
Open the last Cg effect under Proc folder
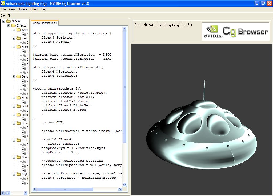point(25,136)
